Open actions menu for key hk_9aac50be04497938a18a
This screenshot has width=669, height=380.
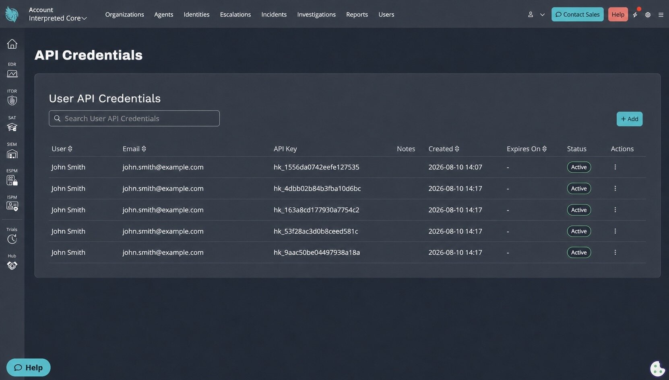coord(615,252)
